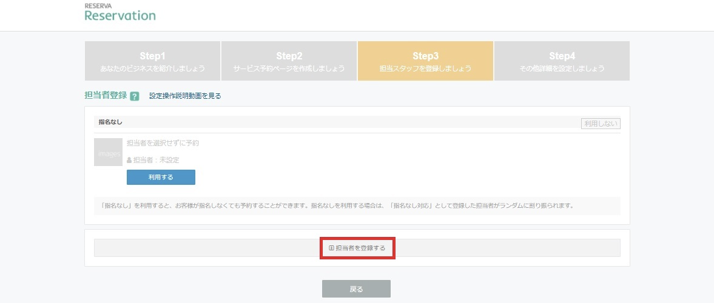Open the 設定操作説明動画を見る link
Image resolution: width=714 pixels, height=303 pixels.
[x=186, y=96]
